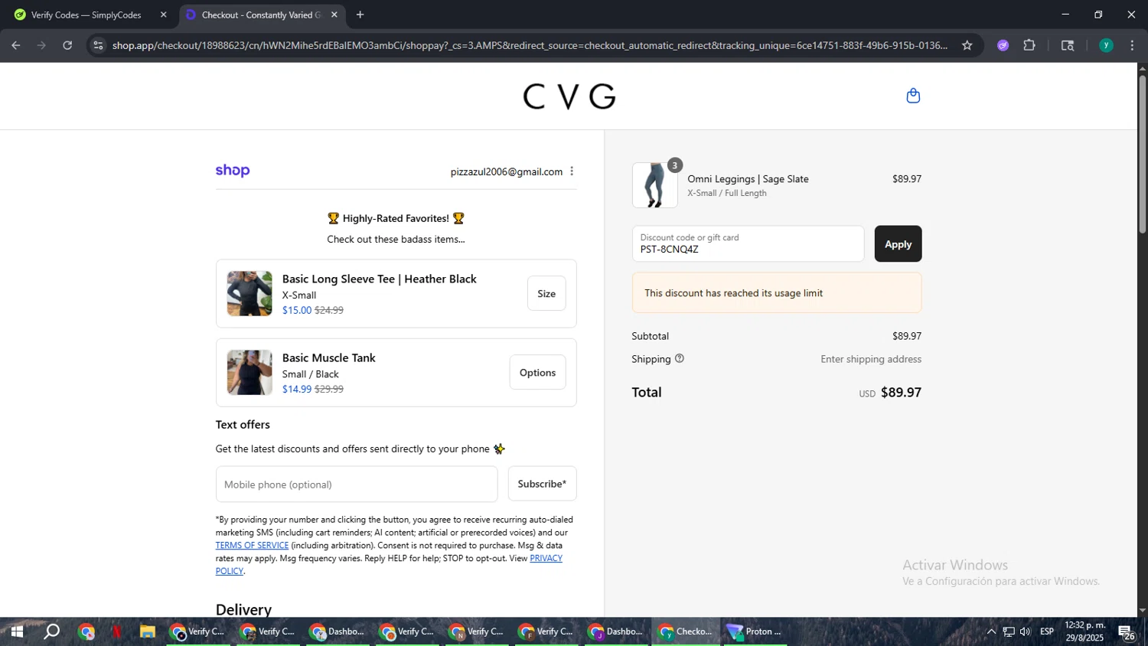Open the shopping bag cart icon
Viewport: 1148px width, 646px height.
click(912, 96)
